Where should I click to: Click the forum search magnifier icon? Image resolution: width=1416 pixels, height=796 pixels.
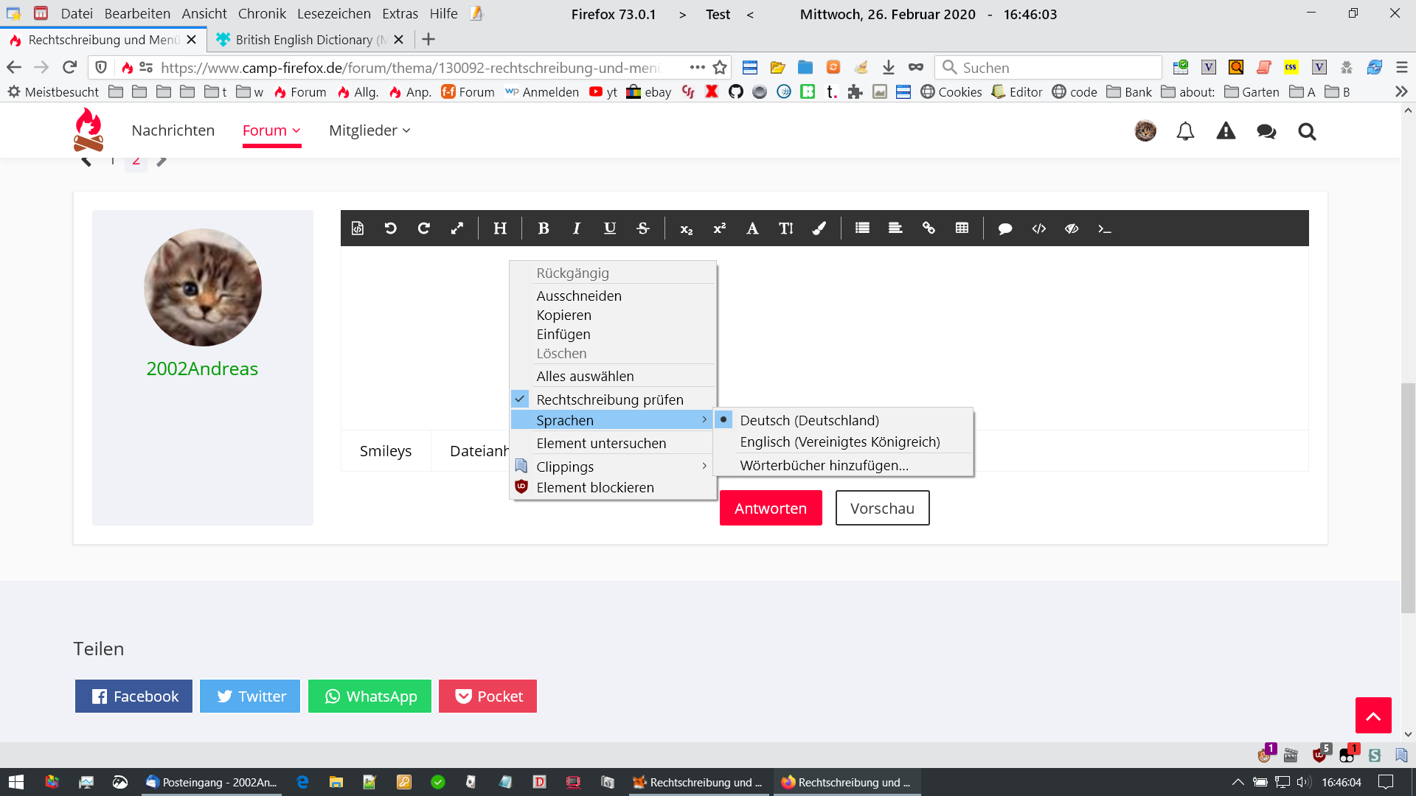[x=1307, y=131]
